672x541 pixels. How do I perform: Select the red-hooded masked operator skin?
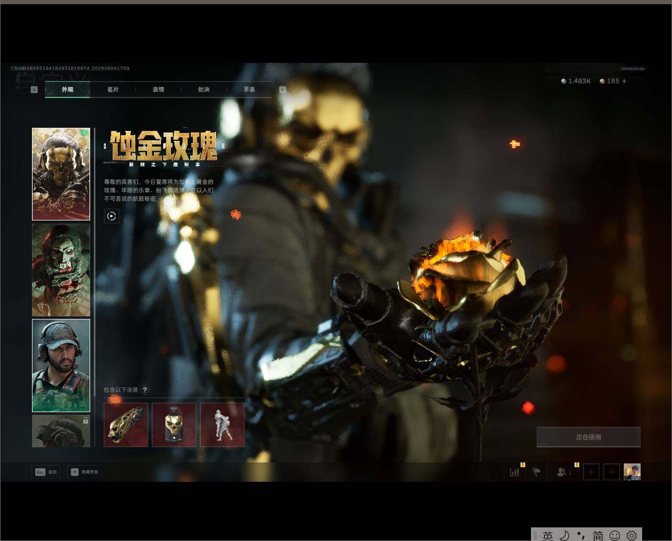61,270
